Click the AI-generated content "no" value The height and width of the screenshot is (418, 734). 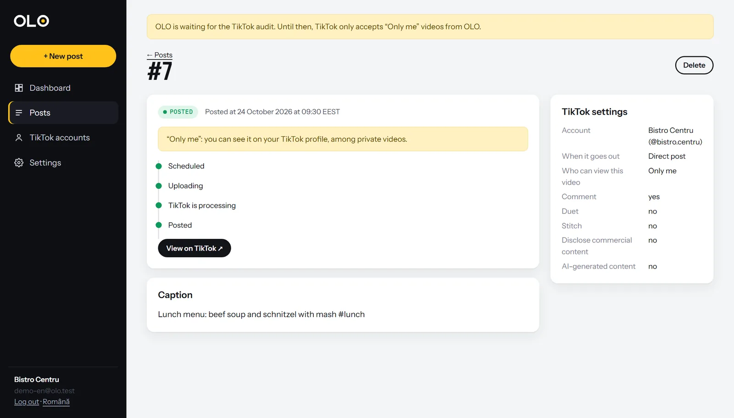[x=652, y=266]
